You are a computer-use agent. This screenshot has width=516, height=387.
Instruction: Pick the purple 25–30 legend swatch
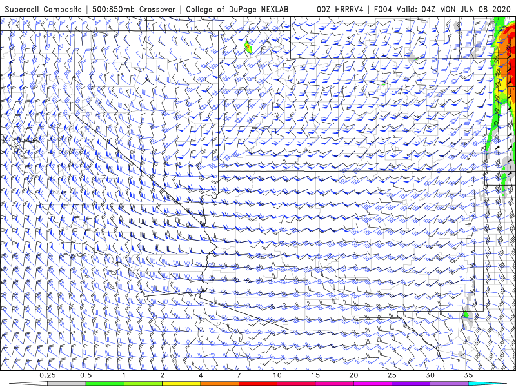(x=411, y=384)
